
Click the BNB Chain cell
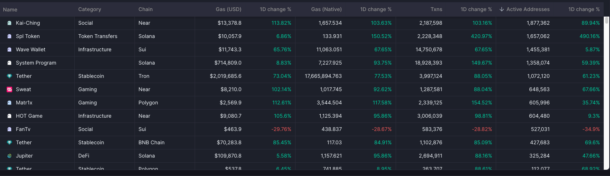tap(151, 142)
